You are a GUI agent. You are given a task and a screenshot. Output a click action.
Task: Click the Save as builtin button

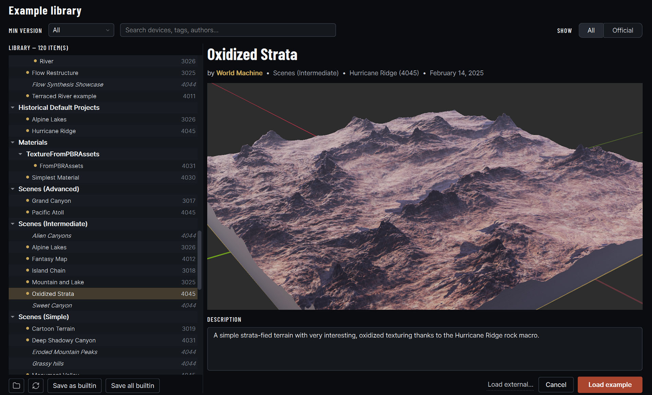pos(74,385)
